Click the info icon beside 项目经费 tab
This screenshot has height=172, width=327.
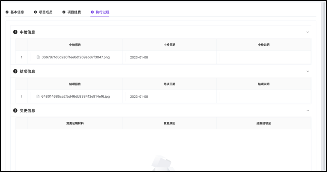coord(64,12)
